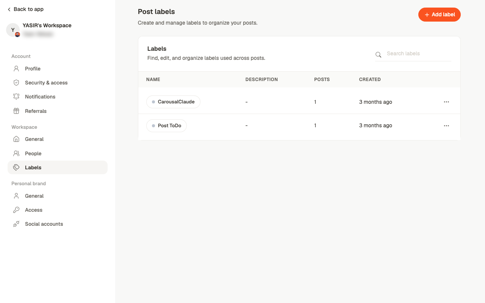
Task: Click the back arrow chevron icon
Action: tap(9, 9)
